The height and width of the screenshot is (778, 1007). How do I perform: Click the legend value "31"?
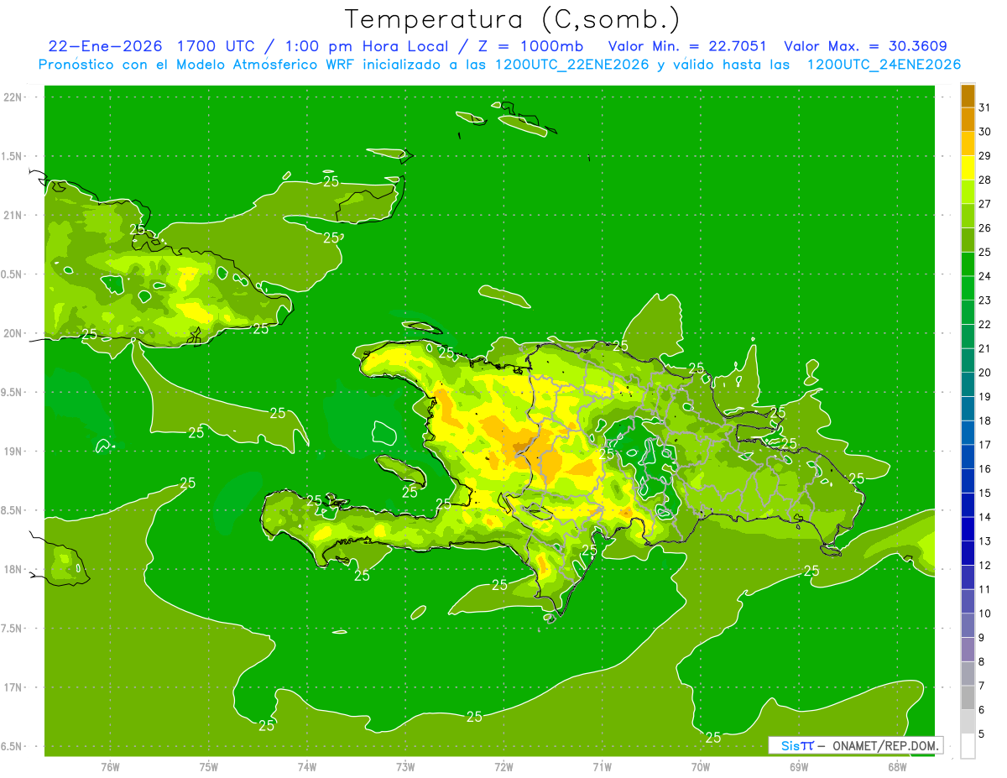click(984, 107)
